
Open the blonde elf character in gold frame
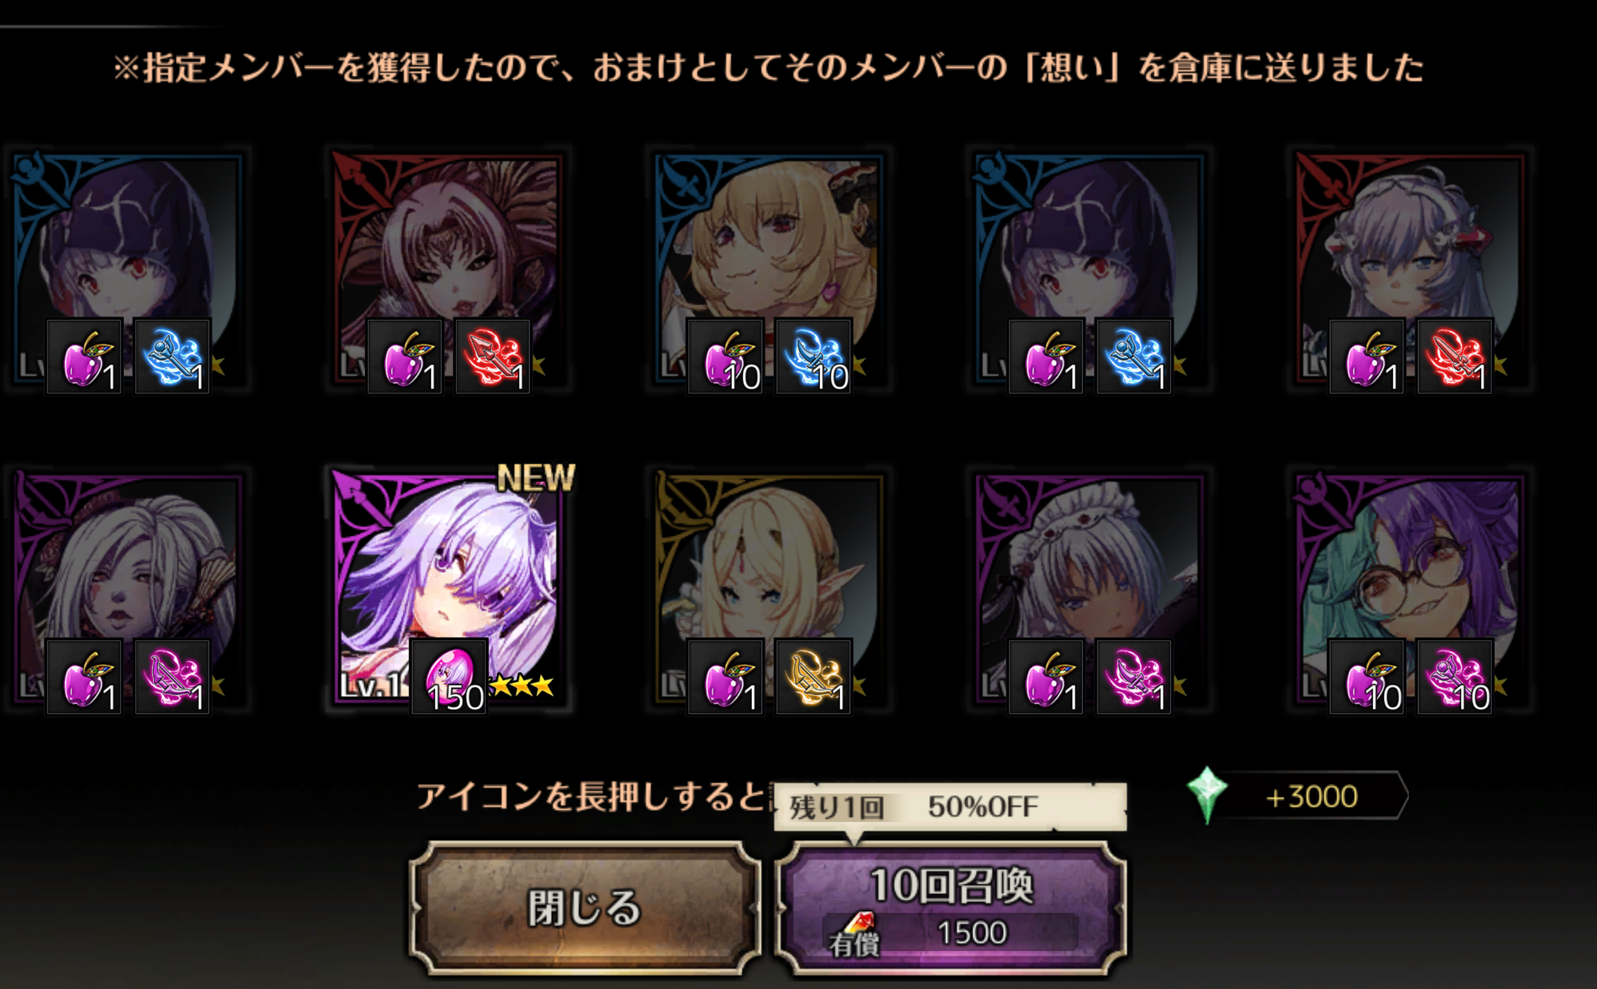click(769, 589)
